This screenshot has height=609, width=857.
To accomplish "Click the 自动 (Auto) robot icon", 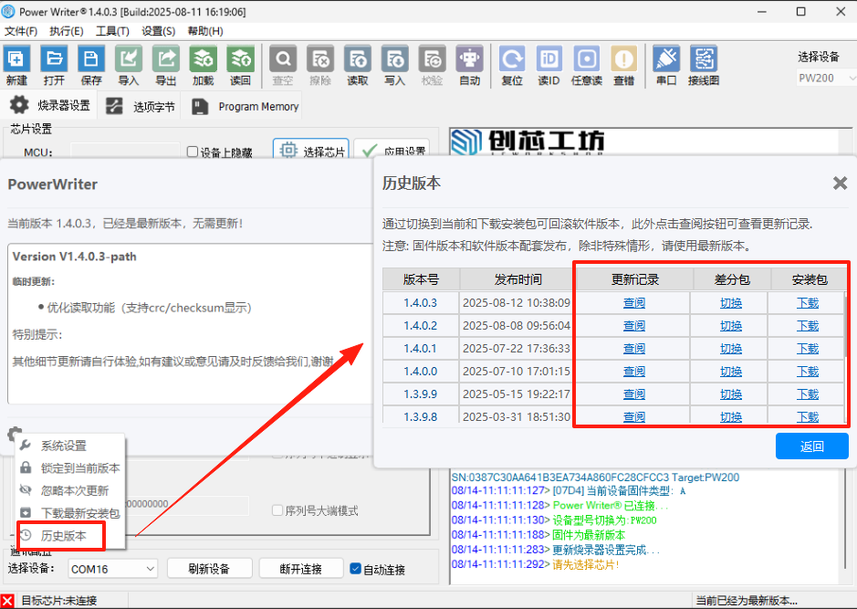I will click(x=469, y=58).
